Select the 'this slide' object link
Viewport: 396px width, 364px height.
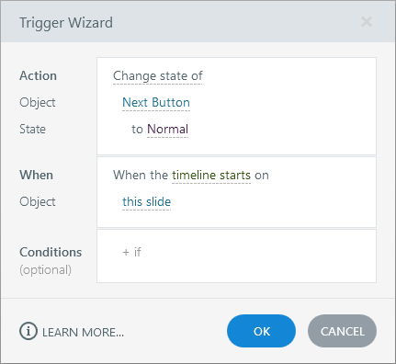(x=147, y=202)
